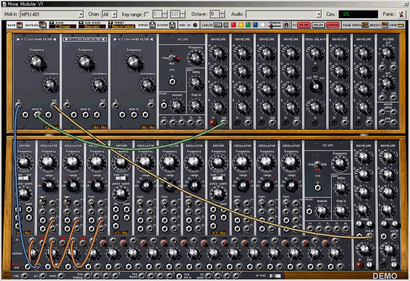Open the Sub-Bank dropdown arrow
The image size is (410, 281).
[x=81, y=23]
